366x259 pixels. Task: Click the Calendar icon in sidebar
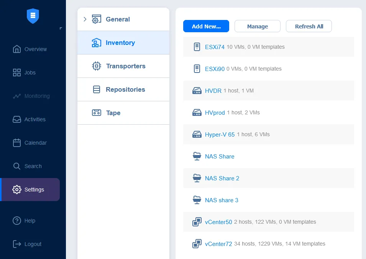pos(17,143)
